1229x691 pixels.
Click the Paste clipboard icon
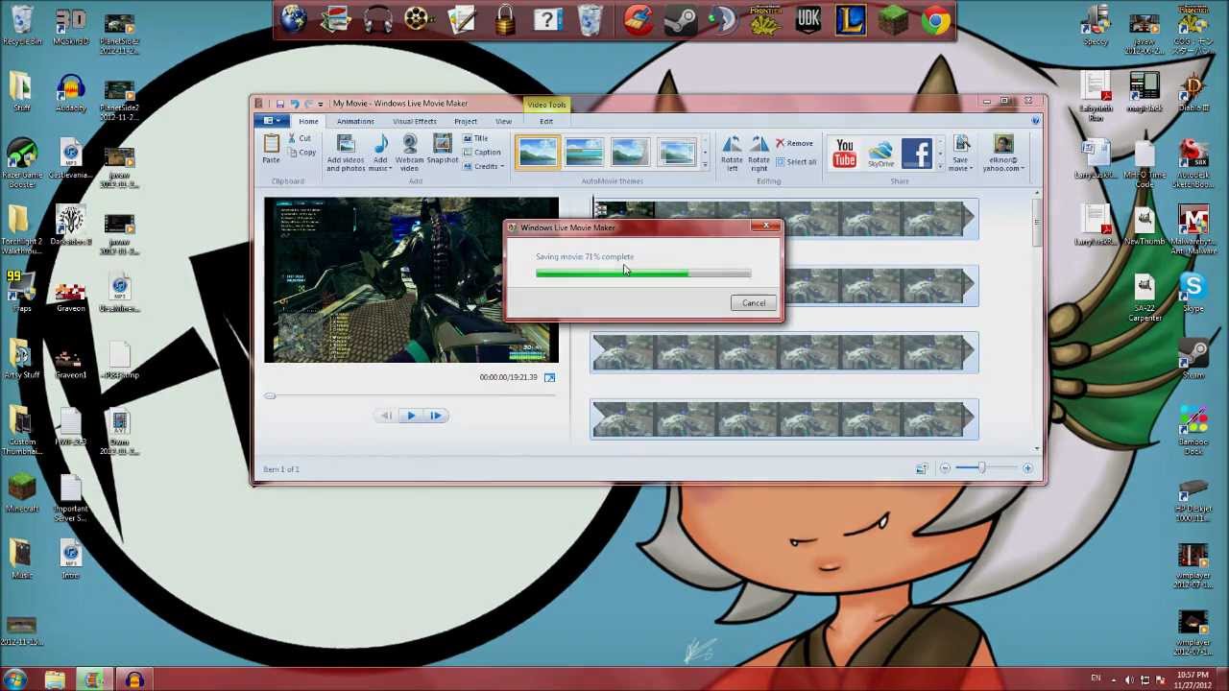pyautogui.click(x=272, y=150)
